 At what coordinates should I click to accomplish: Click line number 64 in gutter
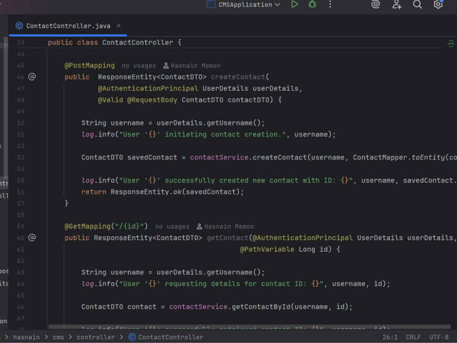21,284
